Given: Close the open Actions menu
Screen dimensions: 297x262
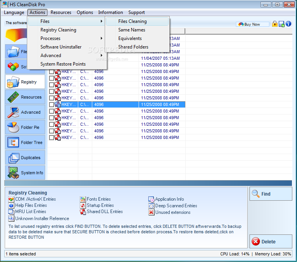Looking at the screenshot, I should point(37,12).
